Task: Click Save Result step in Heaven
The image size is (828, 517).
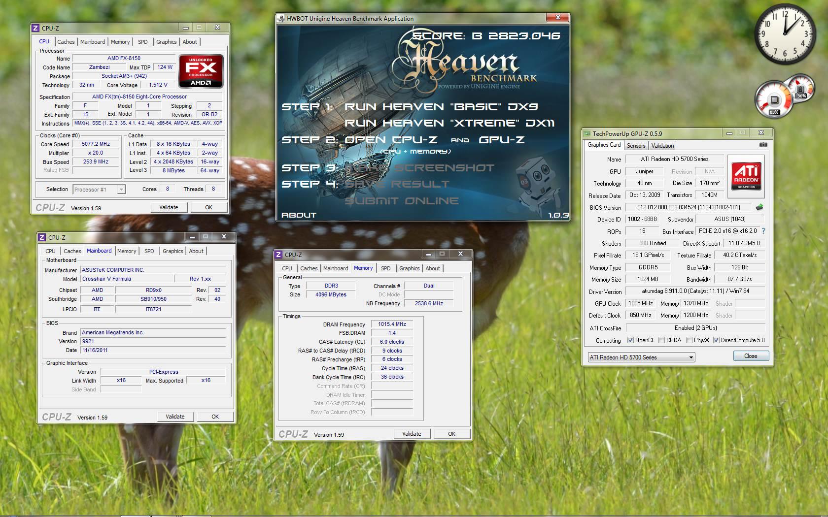Action: click(x=397, y=184)
